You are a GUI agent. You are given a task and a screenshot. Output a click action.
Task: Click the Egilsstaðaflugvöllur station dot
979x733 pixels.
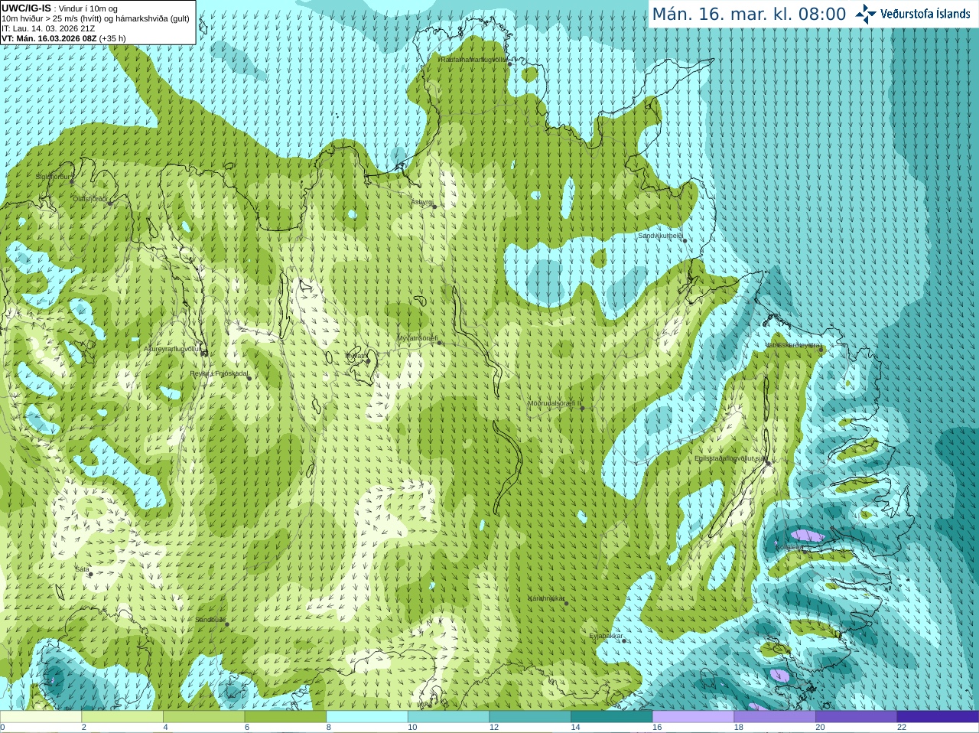coord(768,464)
